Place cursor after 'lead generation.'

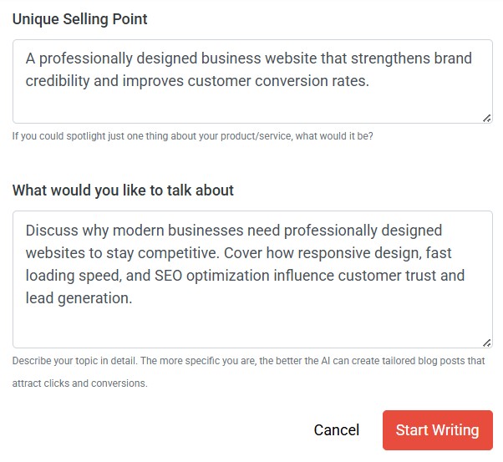[x=134, y=298]
